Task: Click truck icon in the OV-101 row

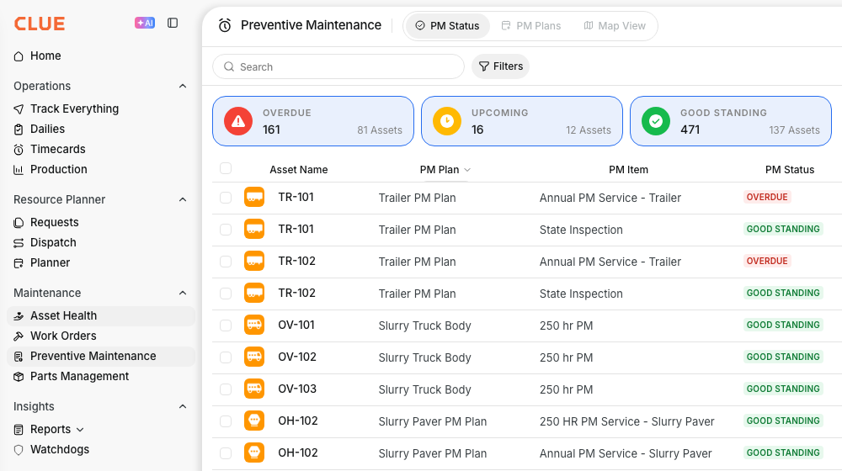Action: pos(254,325)
